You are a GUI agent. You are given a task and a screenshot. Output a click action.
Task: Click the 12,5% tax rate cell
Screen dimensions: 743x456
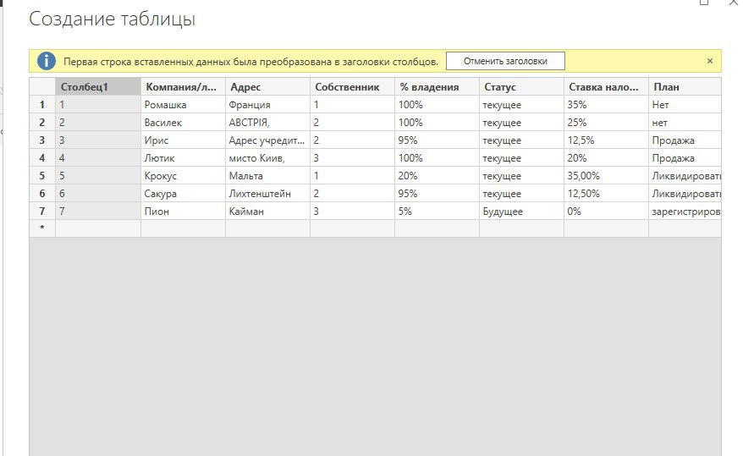click(x=606, y=140)
